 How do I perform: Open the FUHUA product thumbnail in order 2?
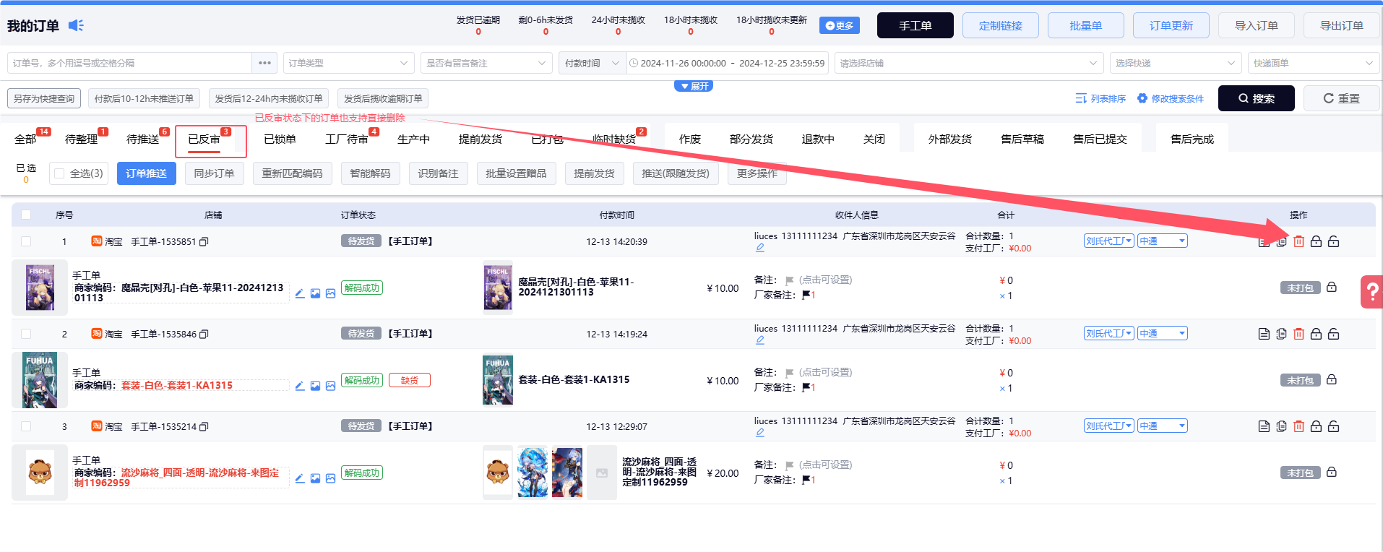pyautogui.click(x=40, y=380)
